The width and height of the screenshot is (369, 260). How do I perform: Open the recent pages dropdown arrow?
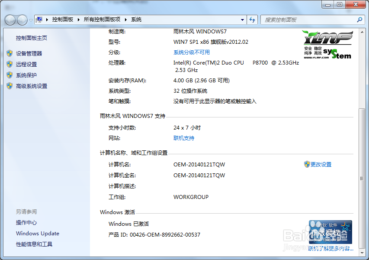coord(31,20)
